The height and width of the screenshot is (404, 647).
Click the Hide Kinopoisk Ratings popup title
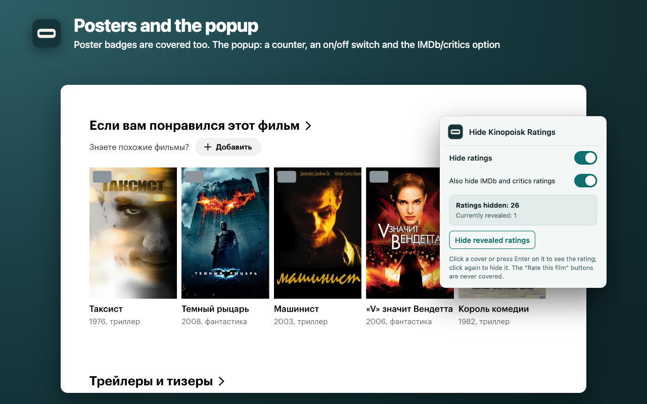click(512, 132)
